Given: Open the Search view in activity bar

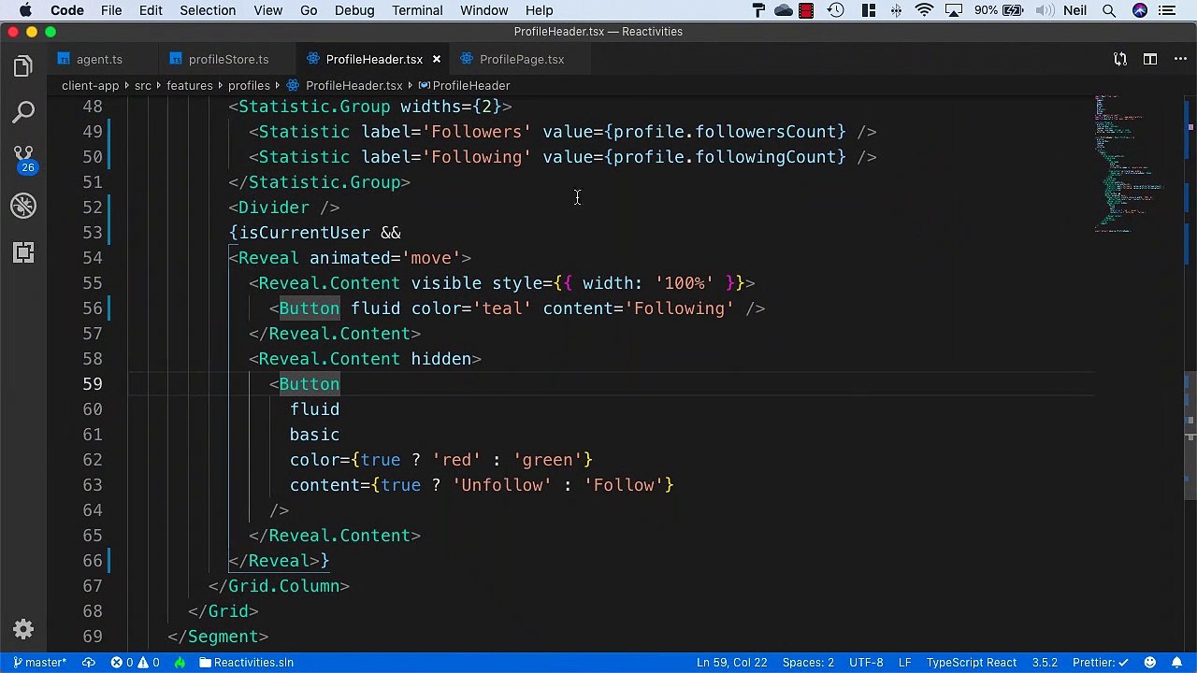Looking at the screenshot, I should tap(23, 113).
